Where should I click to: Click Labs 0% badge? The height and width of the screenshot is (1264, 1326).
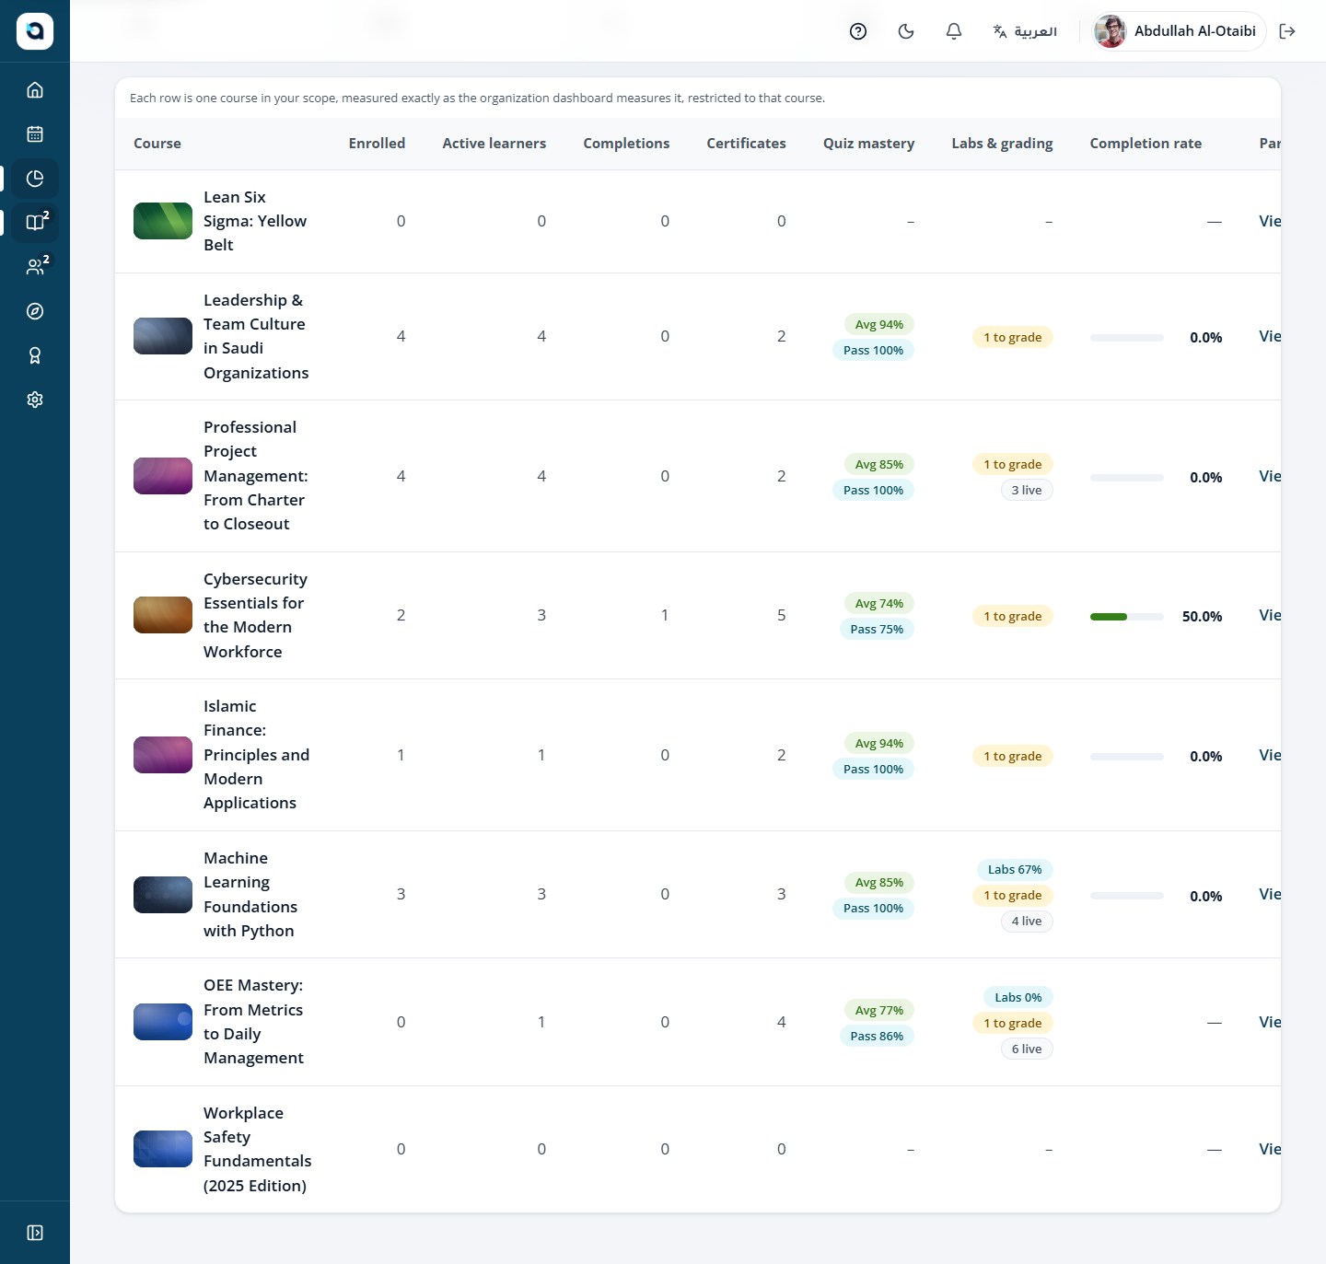pyautogui.click(x=1018, y=998)
